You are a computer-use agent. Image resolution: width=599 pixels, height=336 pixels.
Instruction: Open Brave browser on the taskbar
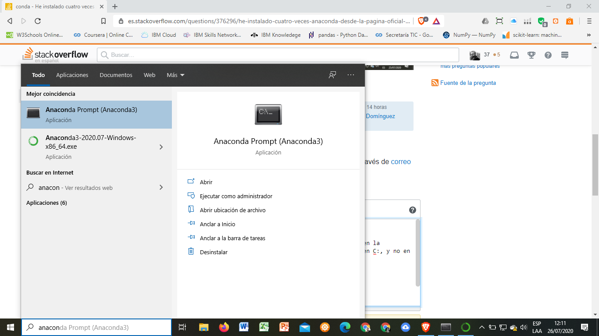(426, 327)
